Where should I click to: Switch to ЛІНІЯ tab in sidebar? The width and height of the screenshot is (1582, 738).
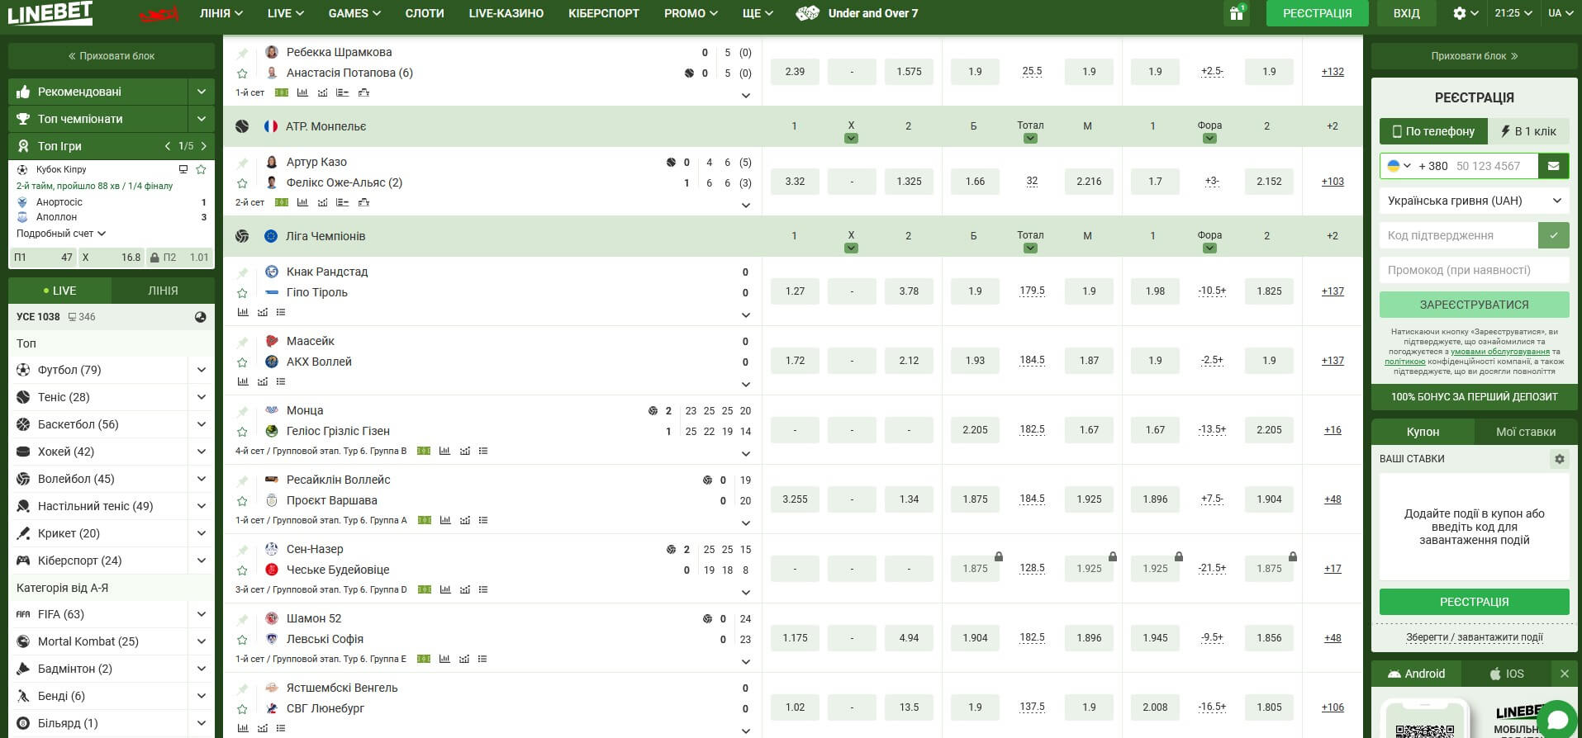(163, 291)
